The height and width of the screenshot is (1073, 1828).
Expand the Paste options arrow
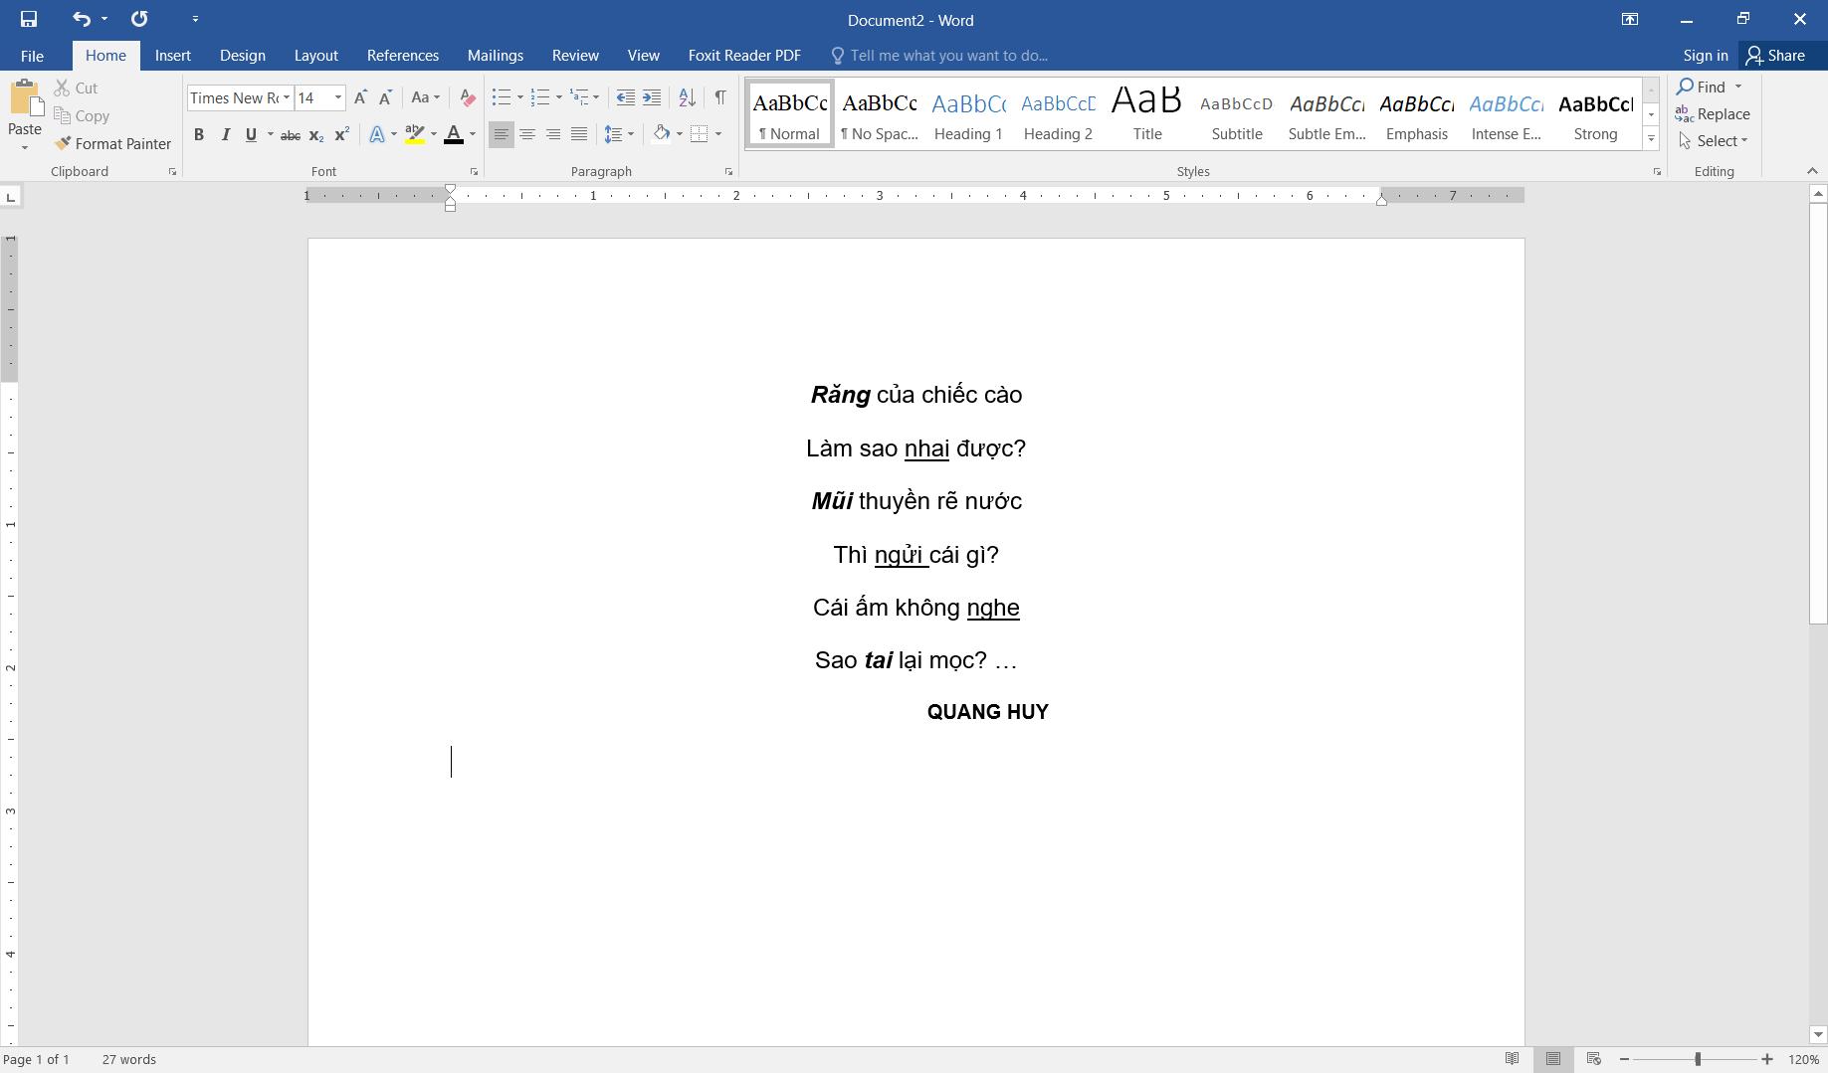25,148
